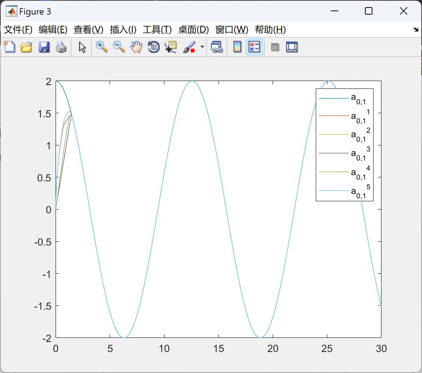422x373 pixels.
Task: Maximize the Figure 3 window
Action: [368, 11]
